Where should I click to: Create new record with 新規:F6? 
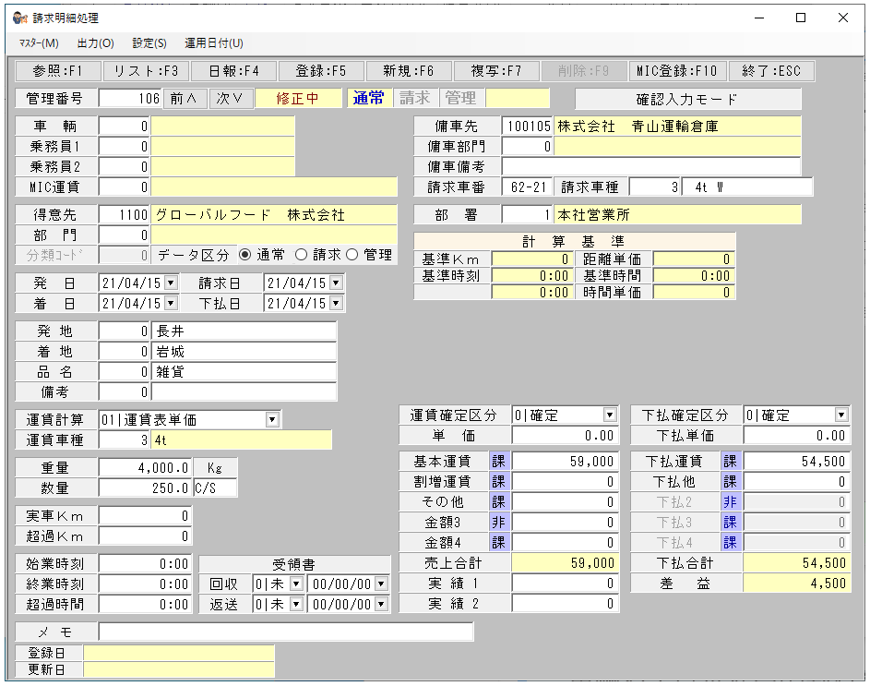401,71
